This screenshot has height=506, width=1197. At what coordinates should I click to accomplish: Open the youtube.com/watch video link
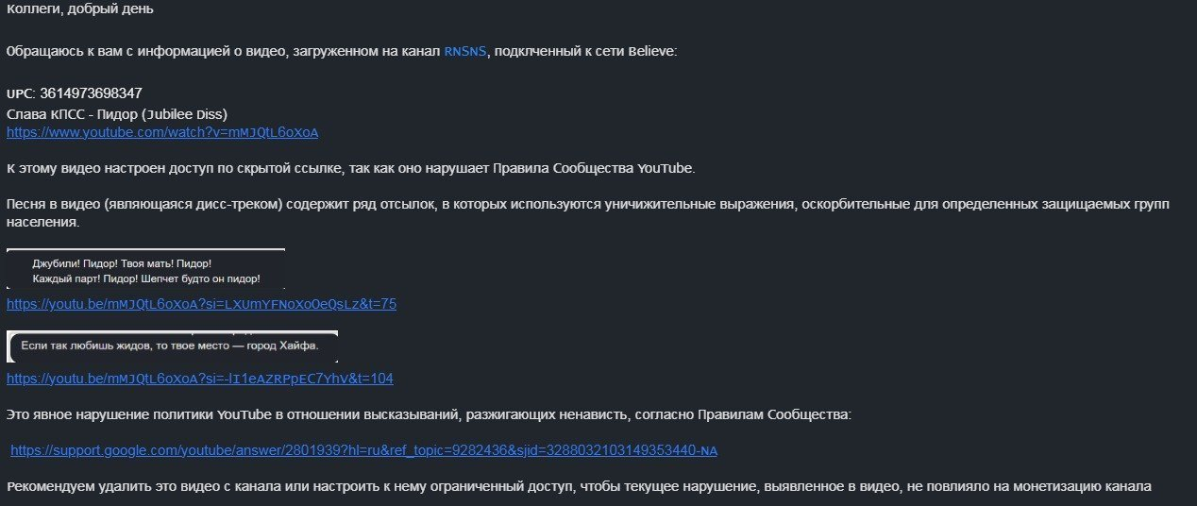(x=162, y=132)
